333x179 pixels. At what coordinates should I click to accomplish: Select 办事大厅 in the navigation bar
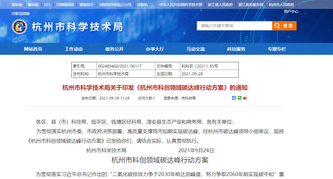click(x=155, y=49)
